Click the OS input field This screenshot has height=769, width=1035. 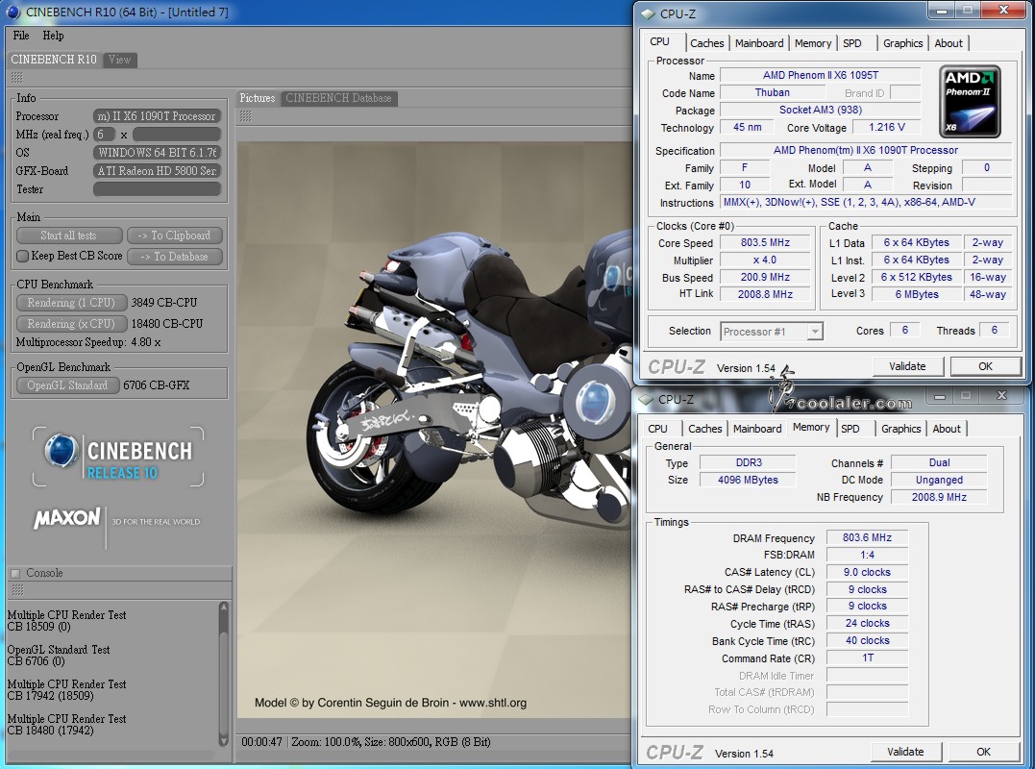tap(157, 153)
